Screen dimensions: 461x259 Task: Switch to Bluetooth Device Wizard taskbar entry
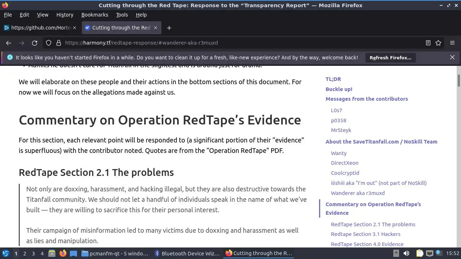pos(187,253)
